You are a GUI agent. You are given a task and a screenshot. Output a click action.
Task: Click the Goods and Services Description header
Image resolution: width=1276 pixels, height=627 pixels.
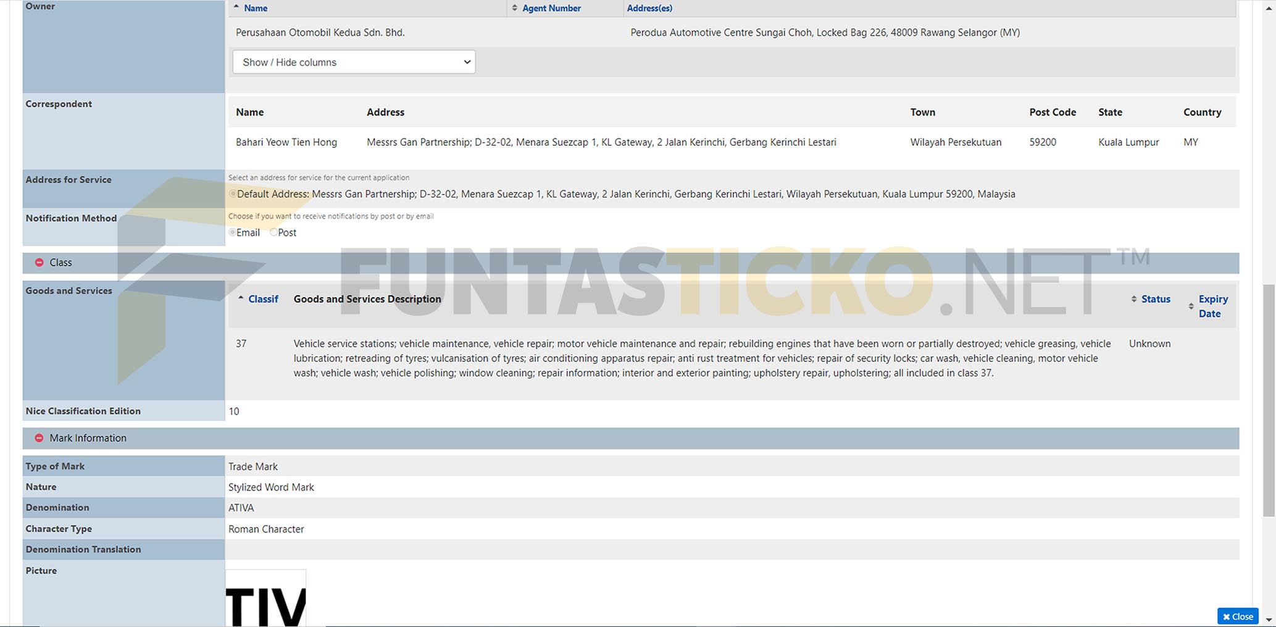tap(367, 299)
